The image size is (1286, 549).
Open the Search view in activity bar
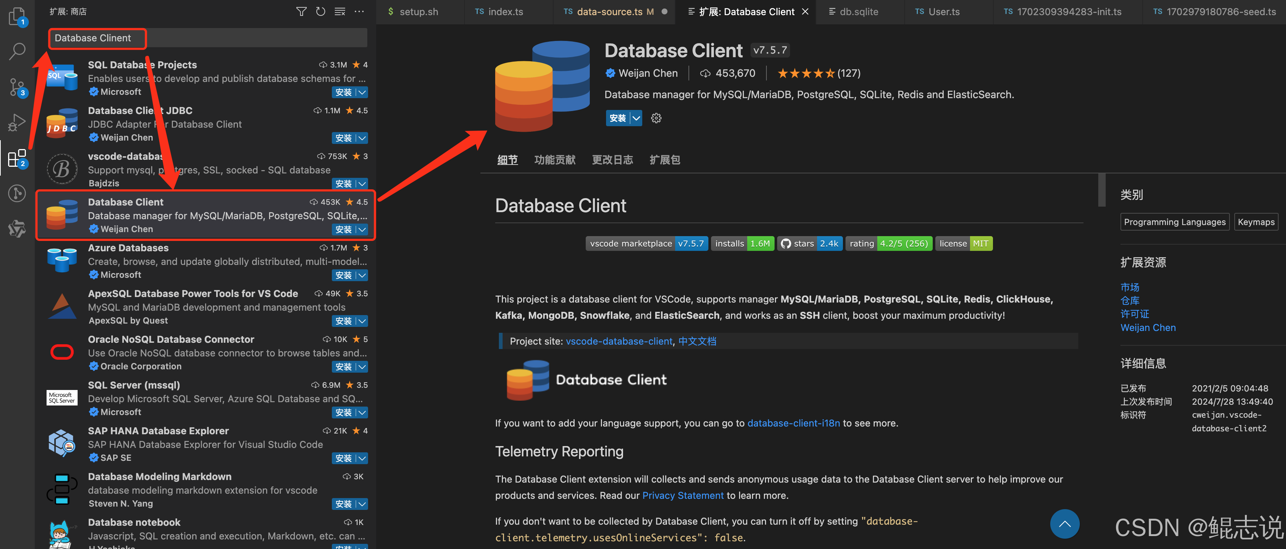click(17, 51)
